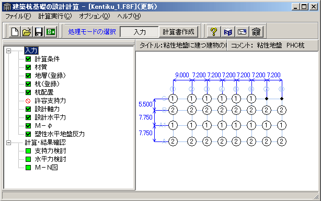
Task: Click the card-shaped toolbar icon
Action: [242, 32]
